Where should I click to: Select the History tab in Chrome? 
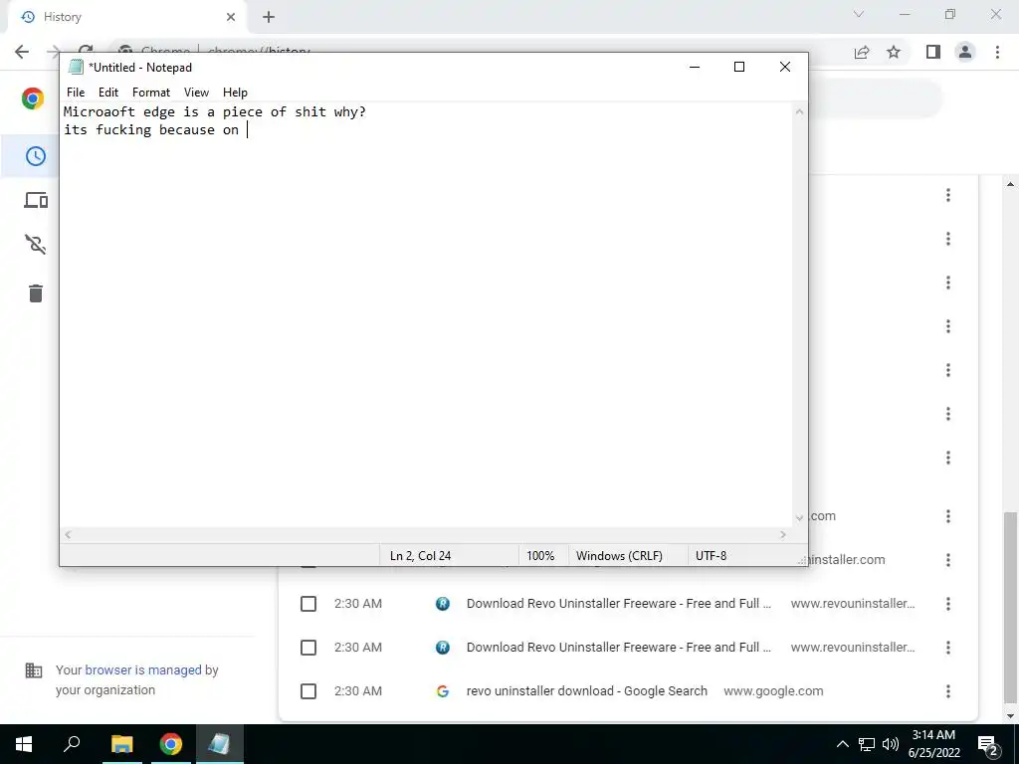pos(127,17)
